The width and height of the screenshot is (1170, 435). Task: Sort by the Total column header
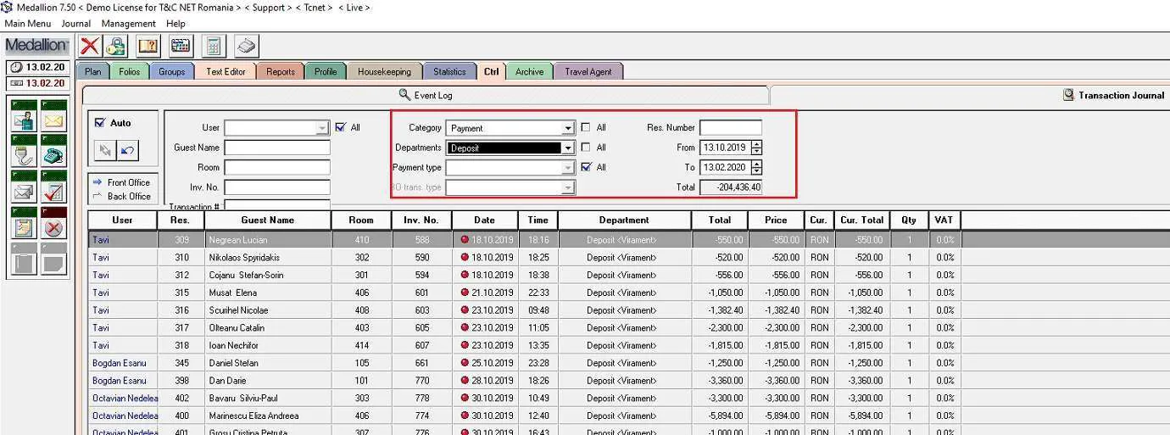tap(720, 220)
